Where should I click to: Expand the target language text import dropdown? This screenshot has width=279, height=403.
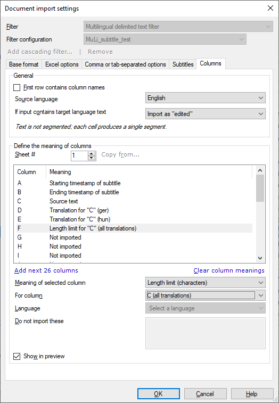point(205,114)
